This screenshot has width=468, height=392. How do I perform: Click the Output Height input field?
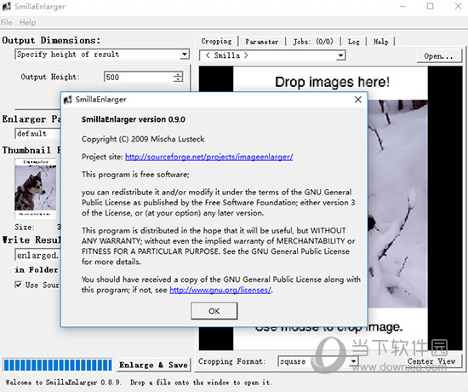coord(139,78)
